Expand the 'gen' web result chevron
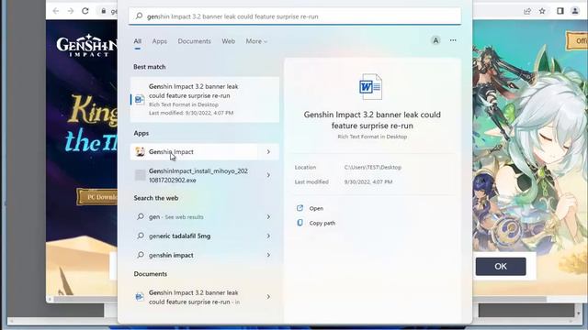The height and width of the screenshot is (330, 588). coord(268,216)
